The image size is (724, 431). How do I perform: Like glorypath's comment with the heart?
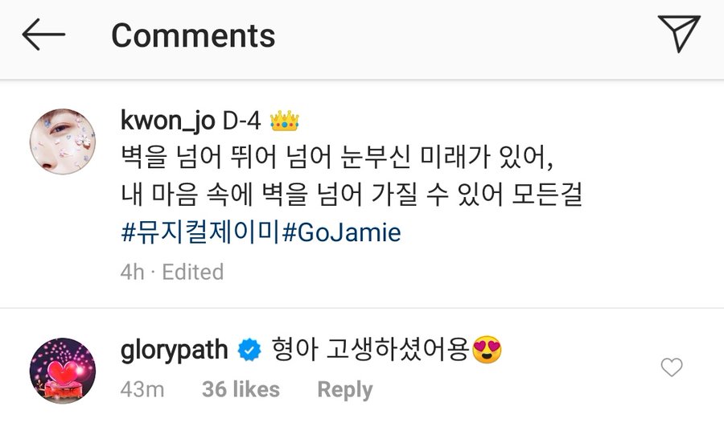tap(672, 367)
